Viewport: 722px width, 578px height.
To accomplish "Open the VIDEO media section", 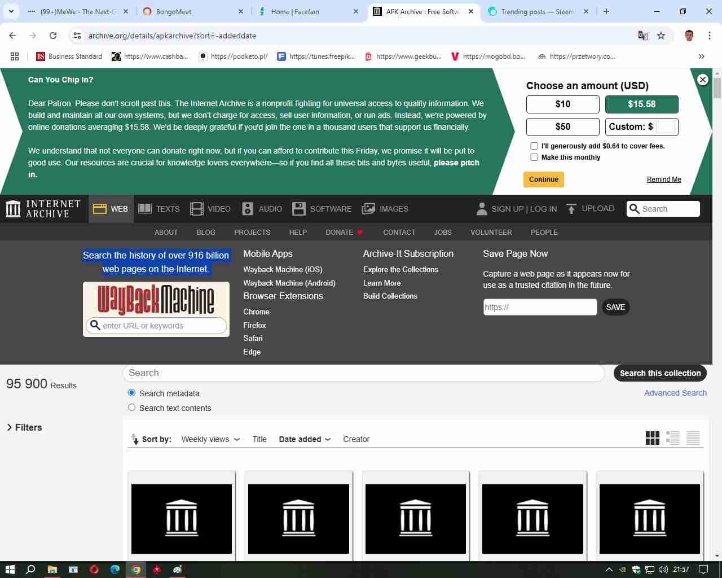I will coord(210,209).
